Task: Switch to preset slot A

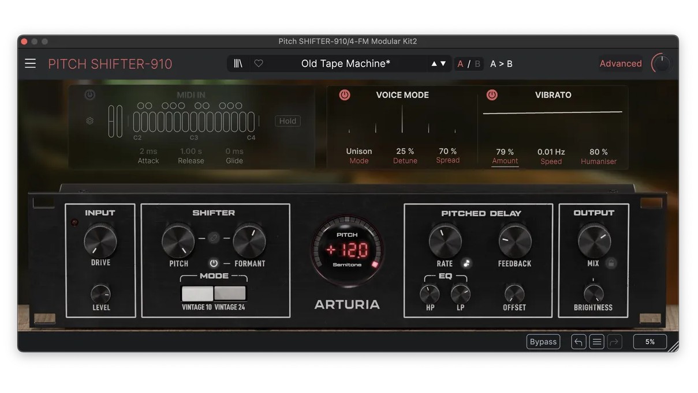Action: [x=460, y=64]
